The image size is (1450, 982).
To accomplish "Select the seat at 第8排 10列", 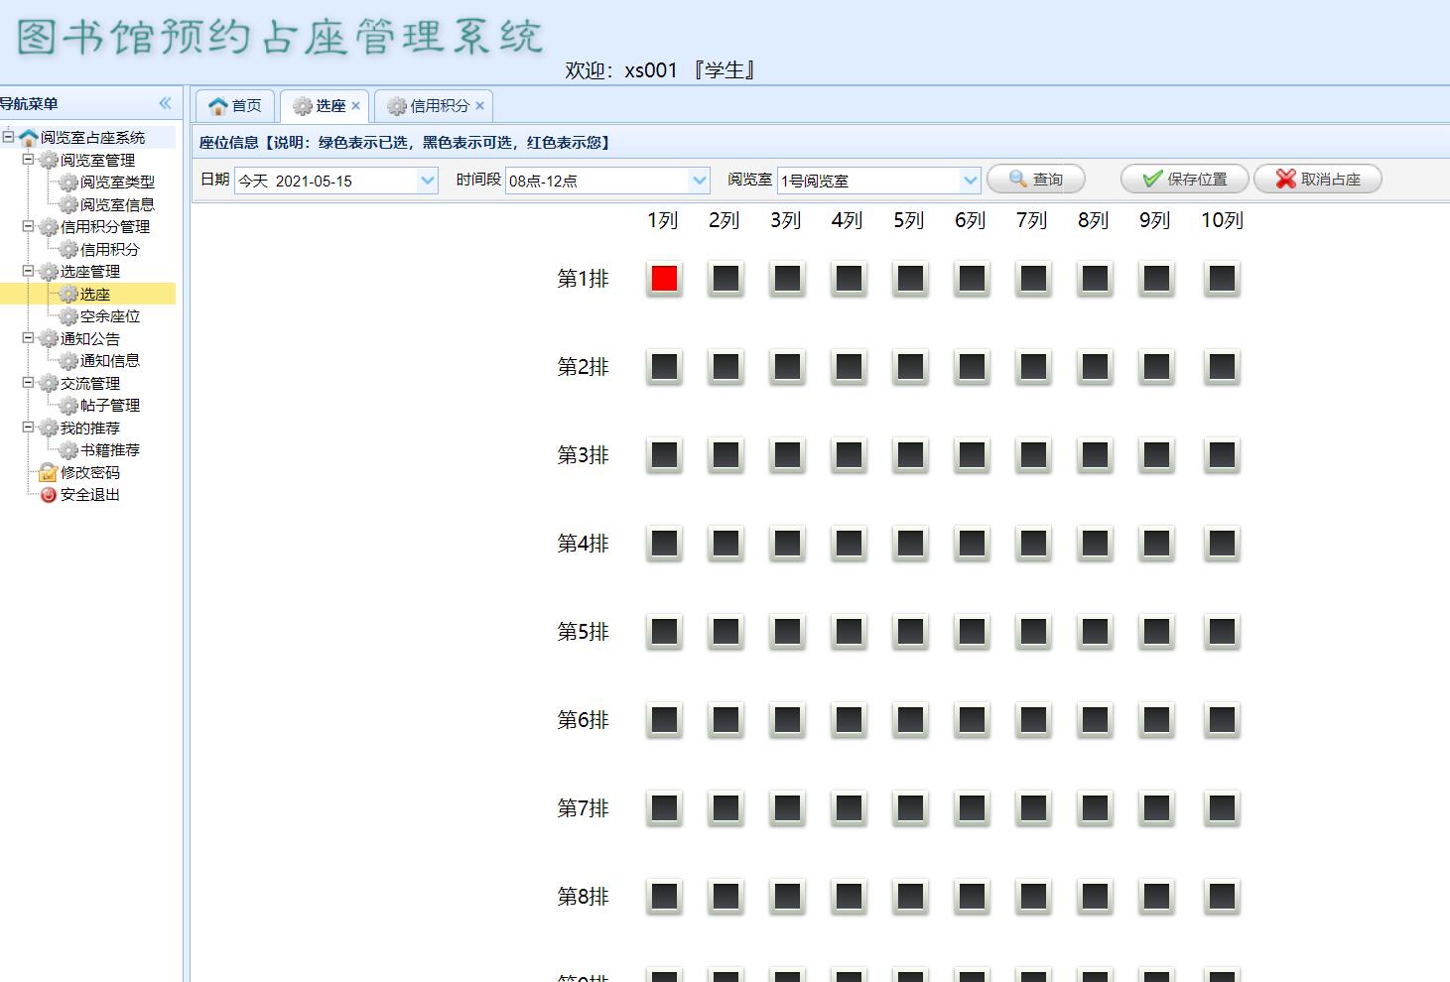I will 1222,896.
